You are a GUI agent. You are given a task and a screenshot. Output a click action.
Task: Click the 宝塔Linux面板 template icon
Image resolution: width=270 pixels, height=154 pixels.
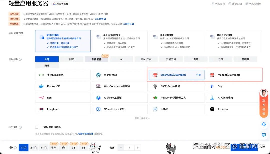point(41,75)
